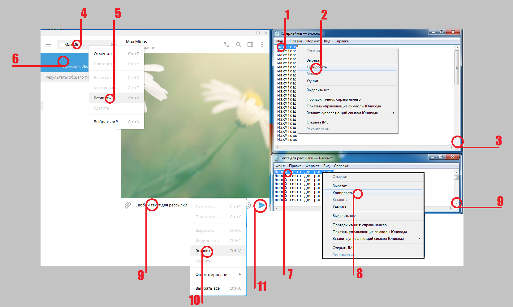Click Копировать in Юзернеймы Notepad context menu
The height and width of the screenshot is (307, 513).
click(347, 67)
